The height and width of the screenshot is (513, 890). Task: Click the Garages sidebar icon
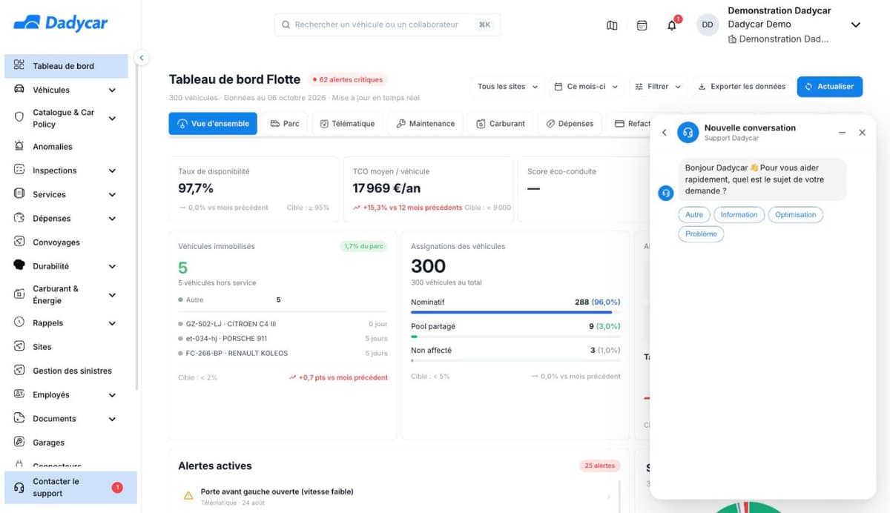[x=19, y=442]
